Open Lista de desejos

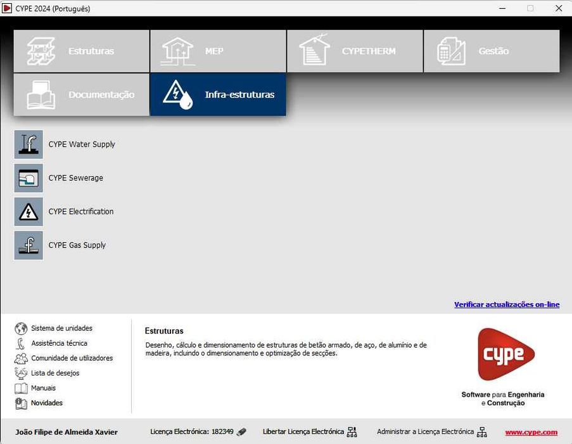coord(55,373)
